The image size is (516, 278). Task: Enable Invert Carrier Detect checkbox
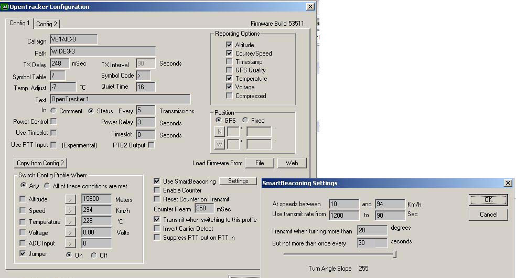pyautogui.click(x=157, y=228)
